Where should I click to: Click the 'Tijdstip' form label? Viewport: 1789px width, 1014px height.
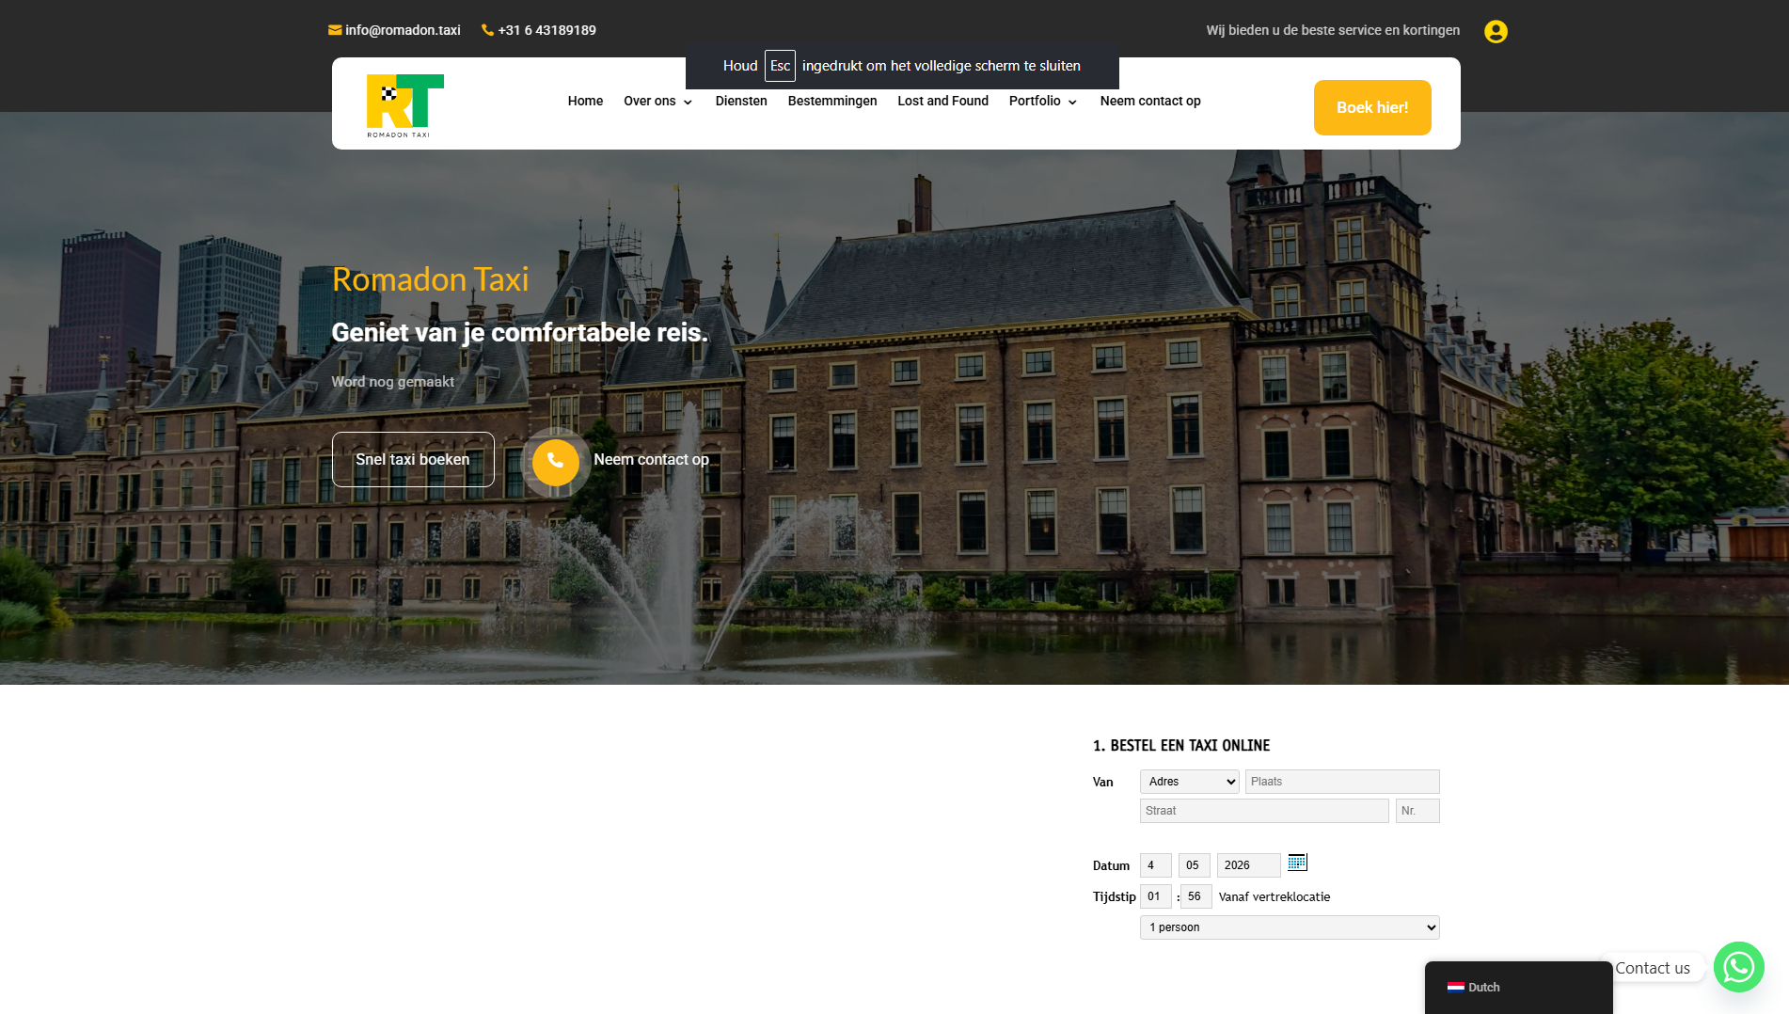[x=1115, y=897]
